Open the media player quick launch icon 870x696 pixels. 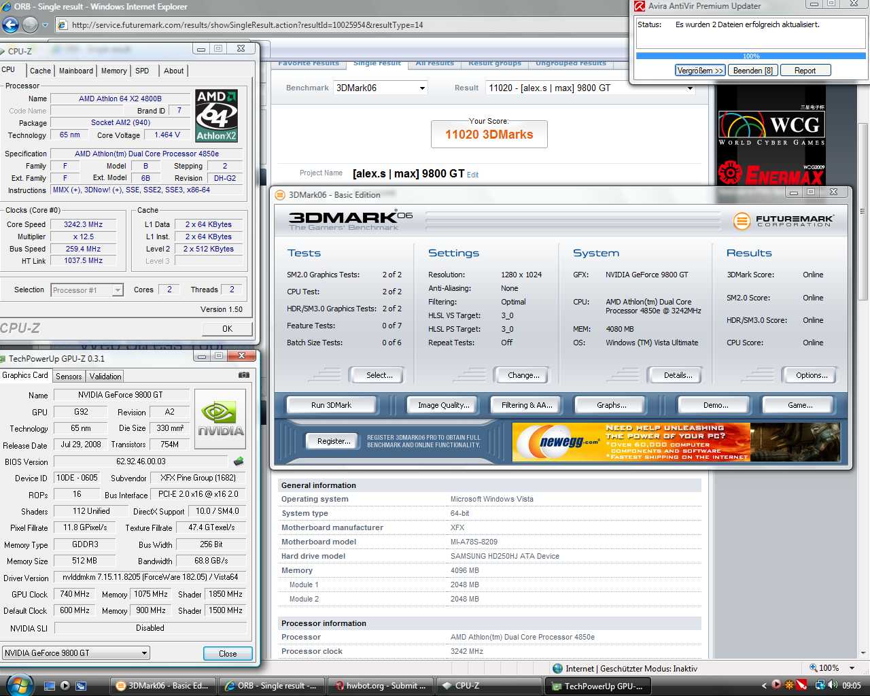pyautogui.click(x=65, y=686)
